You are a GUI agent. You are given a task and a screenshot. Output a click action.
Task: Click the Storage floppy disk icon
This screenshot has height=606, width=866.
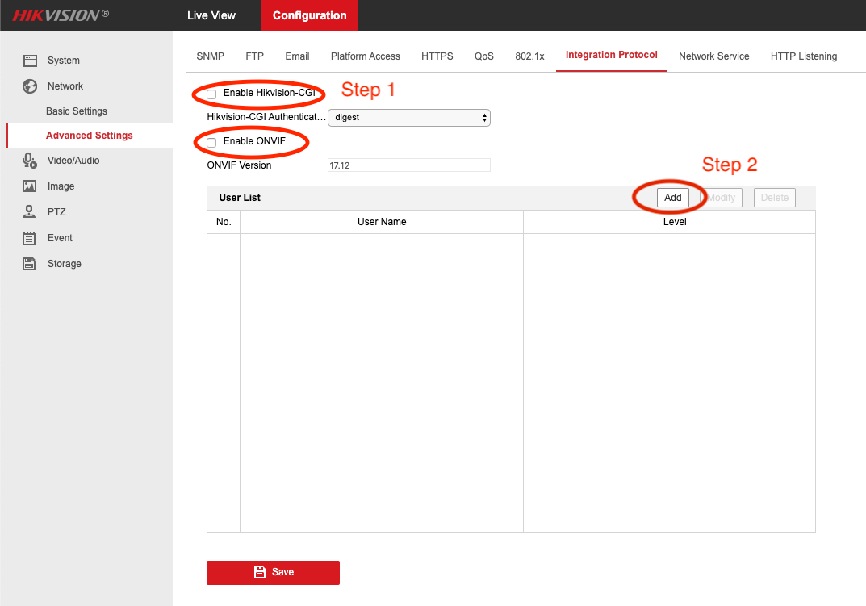pyautogui.click(x=30, y=264)
